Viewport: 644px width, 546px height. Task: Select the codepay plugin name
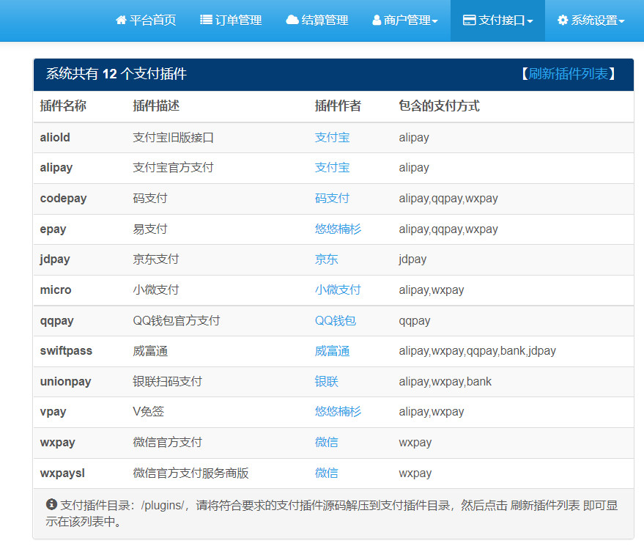[x=63, y=199]
